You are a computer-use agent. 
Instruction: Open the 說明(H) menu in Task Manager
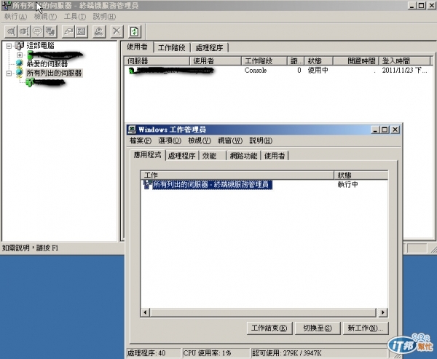pos(261,141)
